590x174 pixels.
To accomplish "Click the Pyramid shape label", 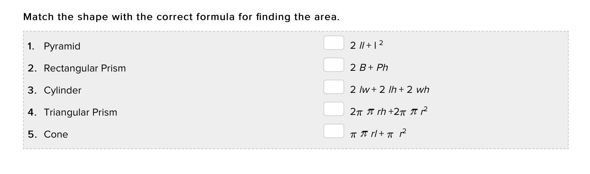I will tap(62, 46).
